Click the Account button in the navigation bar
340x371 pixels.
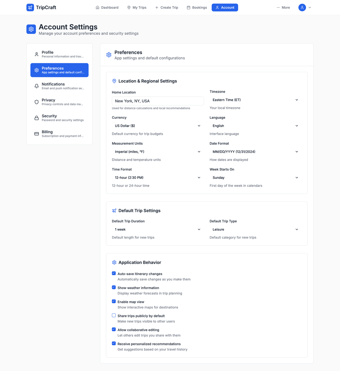coord(225,7)
